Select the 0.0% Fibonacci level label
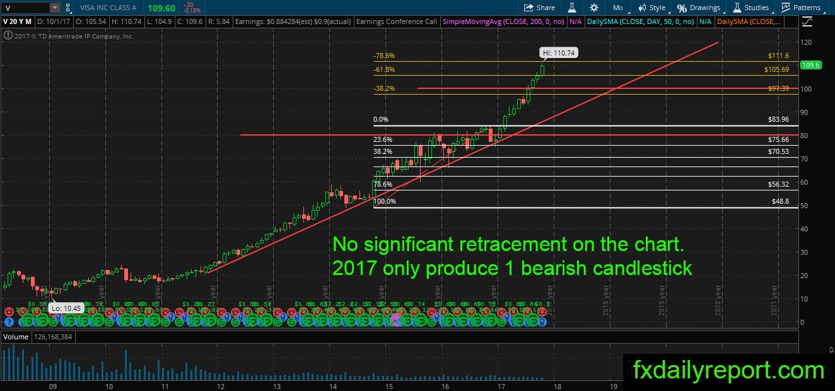The height and width of the screenshot is (391, 835). (x=381, y=119)
